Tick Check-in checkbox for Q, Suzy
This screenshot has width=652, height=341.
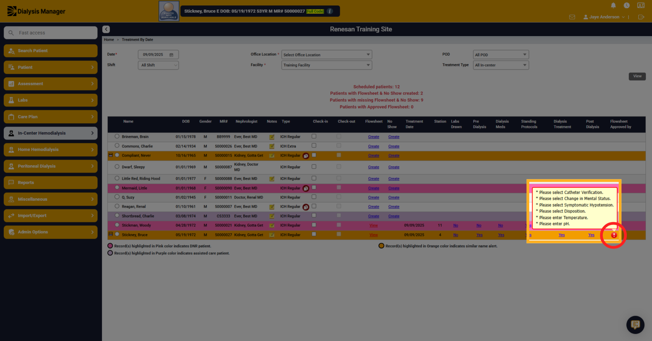[x=314, y=197]
